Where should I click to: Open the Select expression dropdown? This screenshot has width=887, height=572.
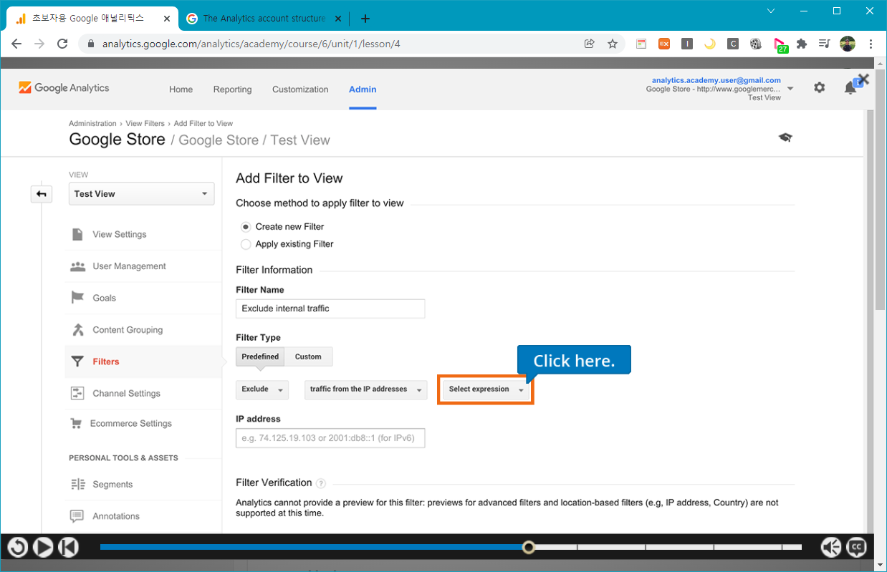pyautogui.click(x=486, y=389)
